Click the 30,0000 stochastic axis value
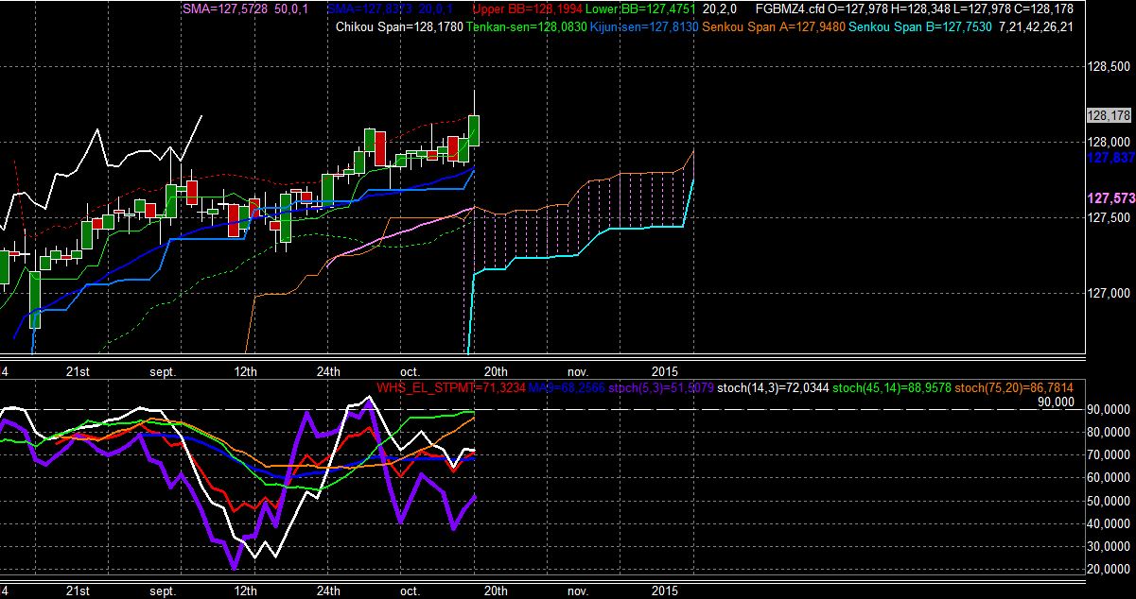 point(1110,546)
